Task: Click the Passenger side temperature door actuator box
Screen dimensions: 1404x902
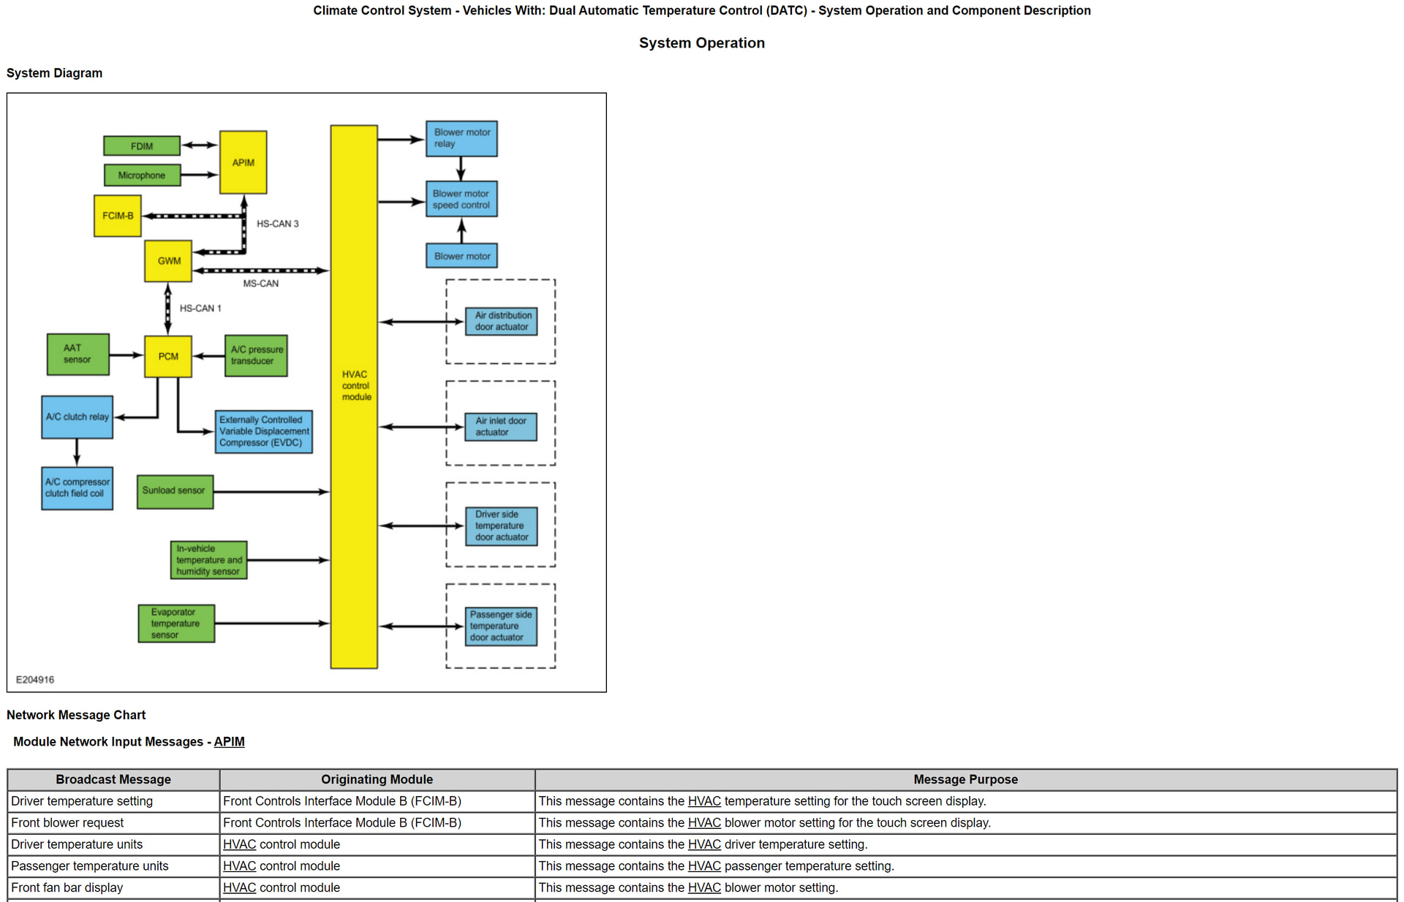Action: [501, 626]
